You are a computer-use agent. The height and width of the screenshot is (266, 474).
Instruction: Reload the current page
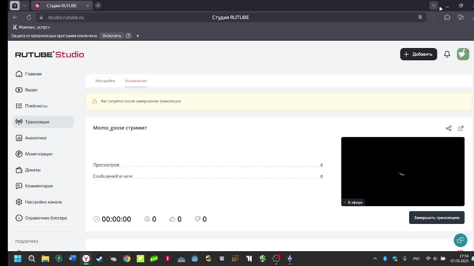pyautogui.click(x=29, y=17)
